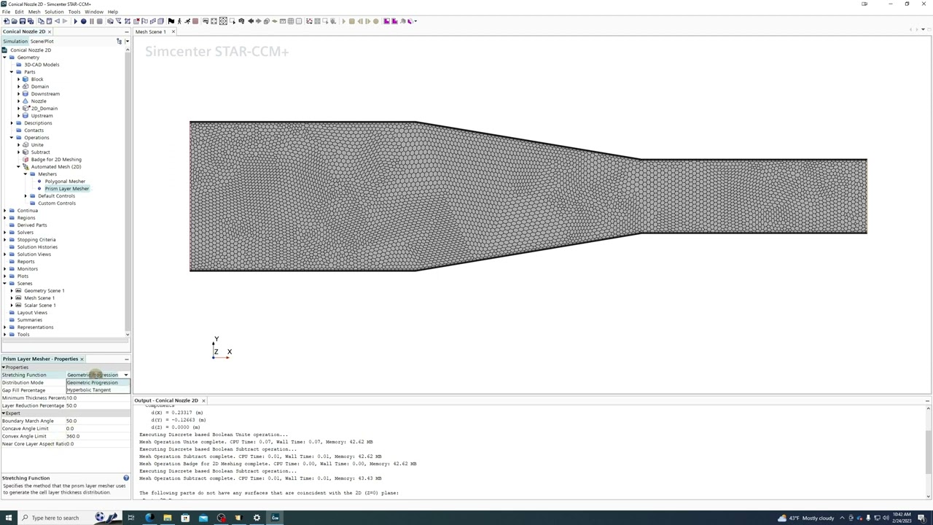This screenshot has height=525, width=933.
Task: Collapse the Expert properties section
Action: click(x=4, y=413)
